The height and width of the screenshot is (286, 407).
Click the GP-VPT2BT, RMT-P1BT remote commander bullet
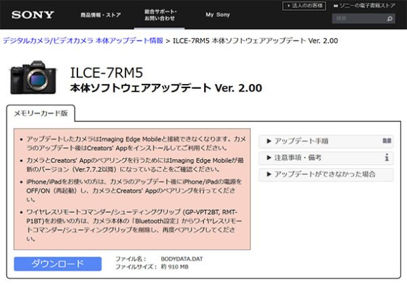[133, 225]
